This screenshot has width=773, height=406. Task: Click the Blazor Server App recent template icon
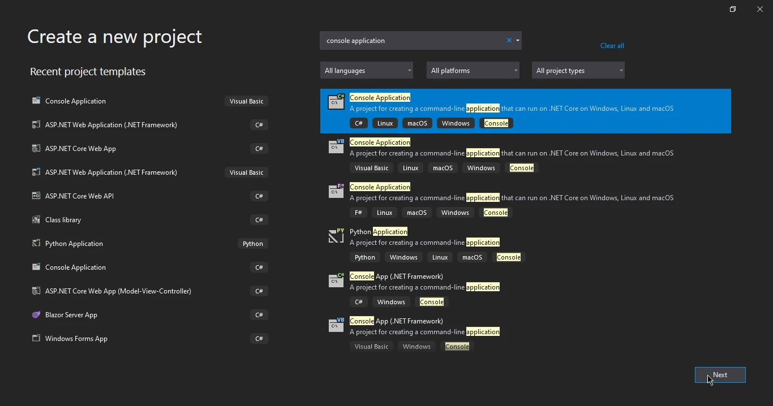click(36, 315)
